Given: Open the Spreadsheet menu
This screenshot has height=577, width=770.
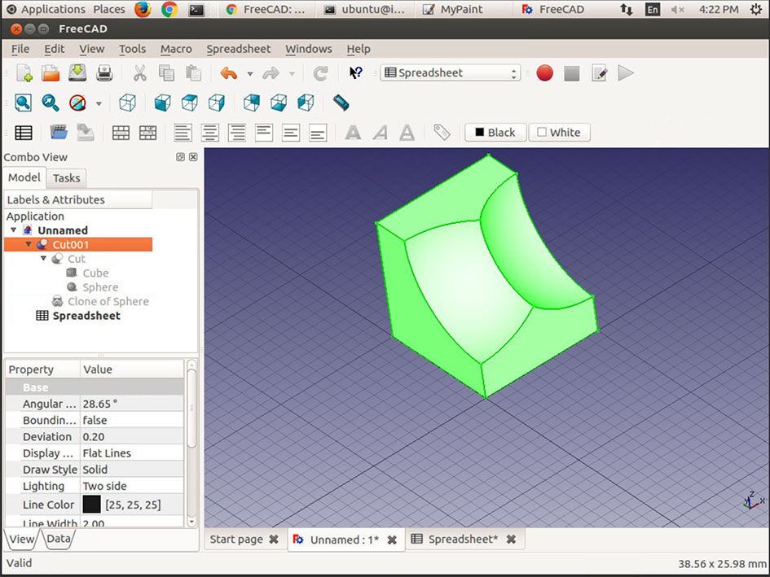Looking at the screenshot, I should click(238, 49).
